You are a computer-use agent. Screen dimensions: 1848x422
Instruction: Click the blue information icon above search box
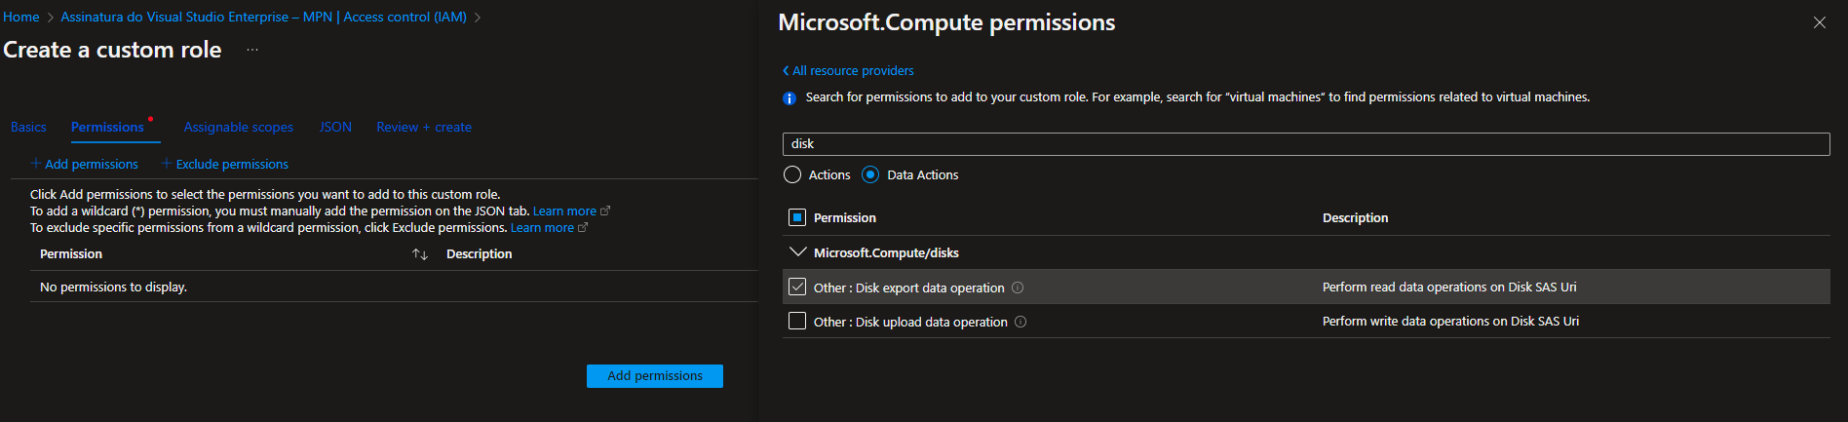tap(789, 97)
